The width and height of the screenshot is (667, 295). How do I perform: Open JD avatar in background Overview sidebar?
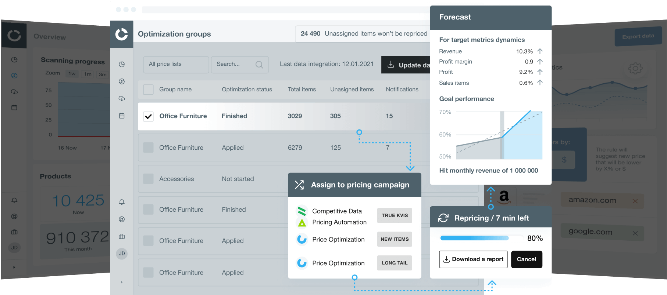pyautogui.click(x=14, y=248)
